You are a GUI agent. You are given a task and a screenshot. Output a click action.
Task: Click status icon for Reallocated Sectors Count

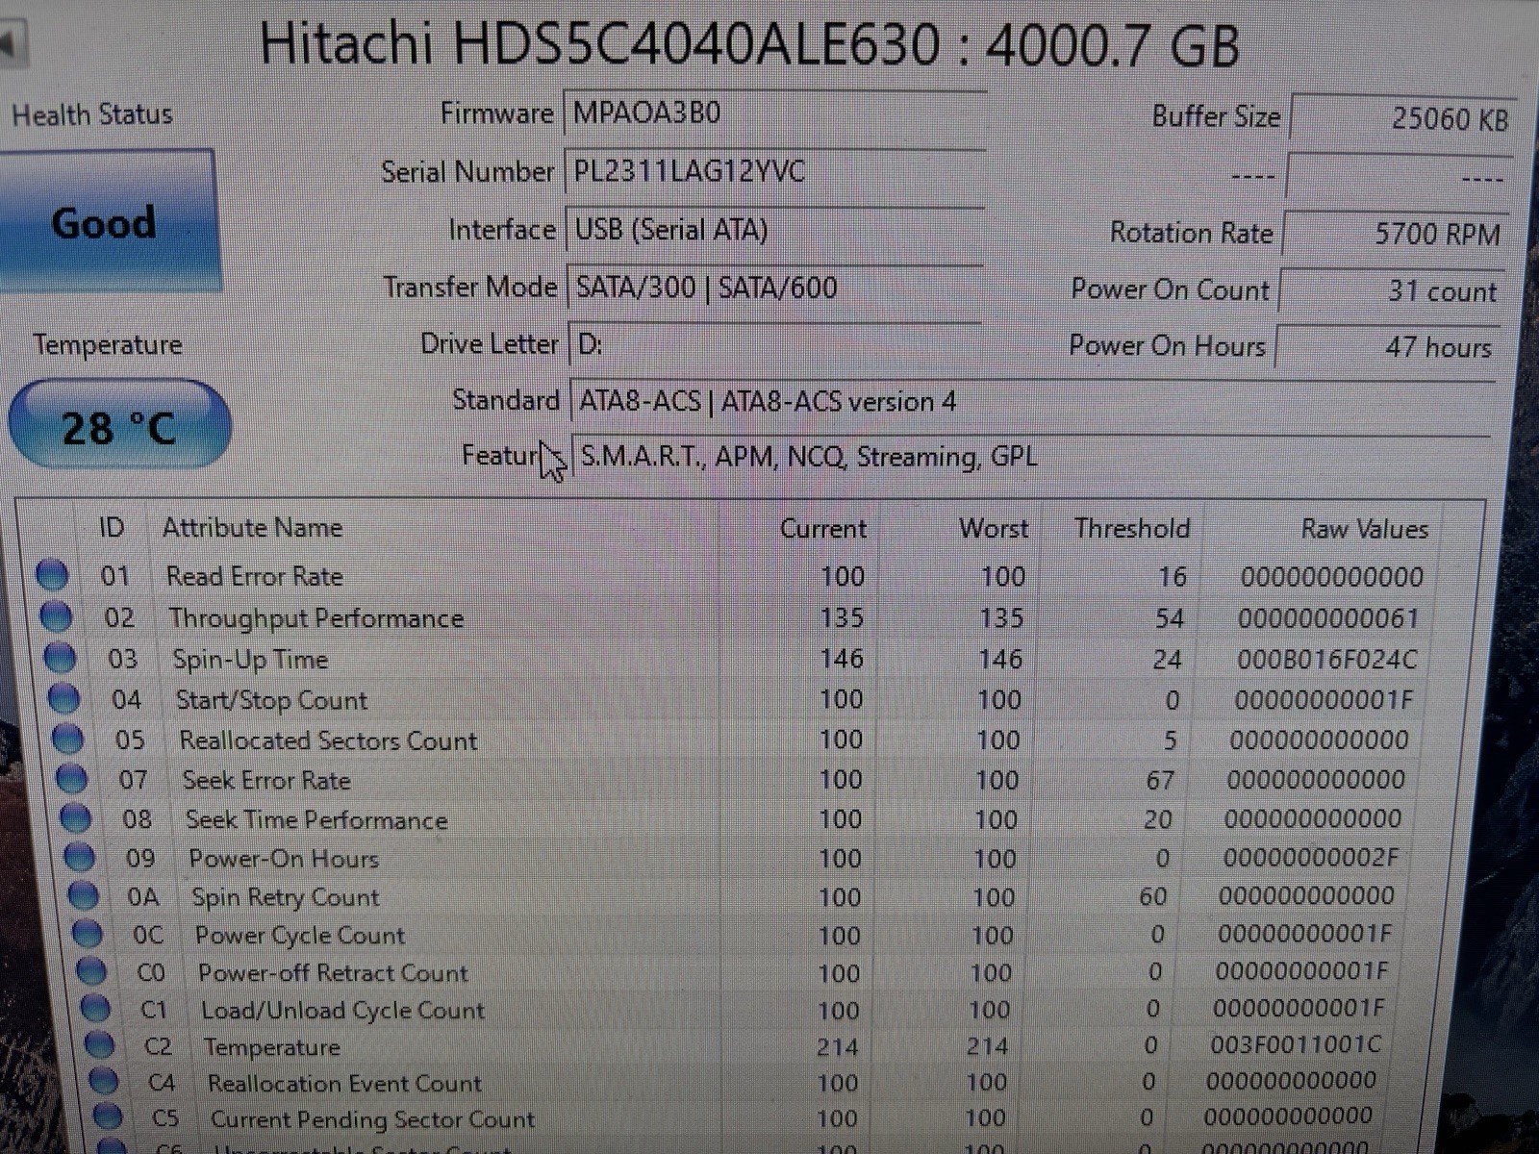67,739
